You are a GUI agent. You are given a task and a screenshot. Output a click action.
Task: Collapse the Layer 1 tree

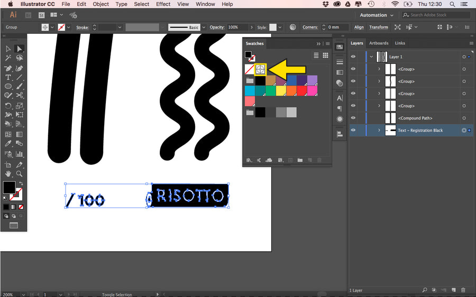372,57
